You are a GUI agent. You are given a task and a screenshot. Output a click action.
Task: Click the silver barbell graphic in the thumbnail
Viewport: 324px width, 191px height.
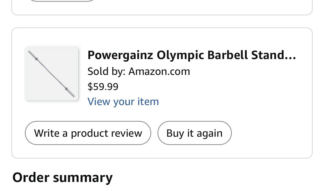(x=51, y=74)
